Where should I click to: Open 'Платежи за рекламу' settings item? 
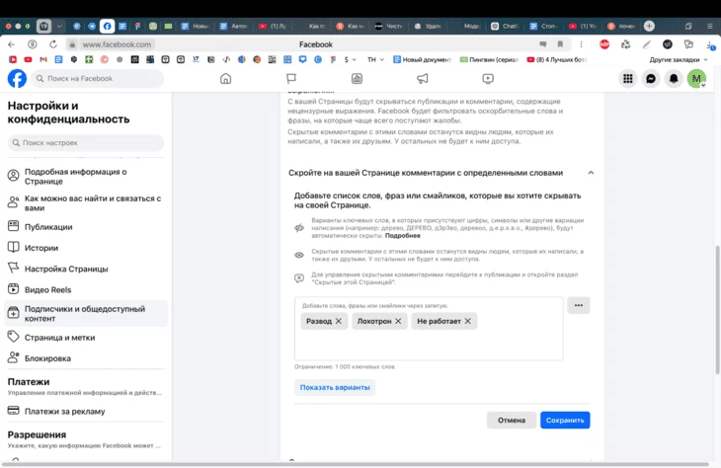click(x=86, y=411)
